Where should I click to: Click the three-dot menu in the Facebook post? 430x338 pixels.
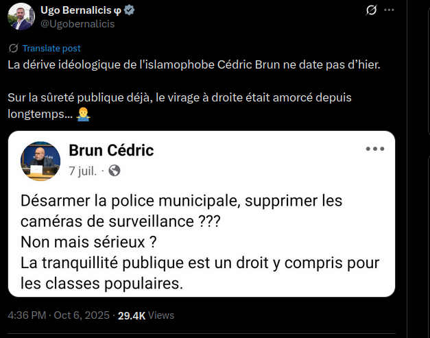[375, 149]
